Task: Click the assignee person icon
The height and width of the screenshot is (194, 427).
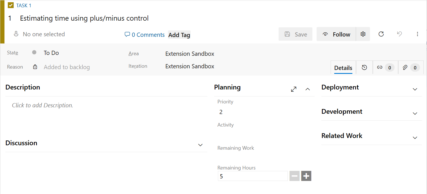Action: [x=16, y=34]
